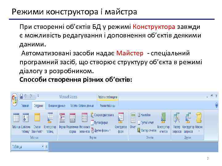Screen dimensions: 222x166
Task: Click the Наклейки label icon
Action: (139, 115)
